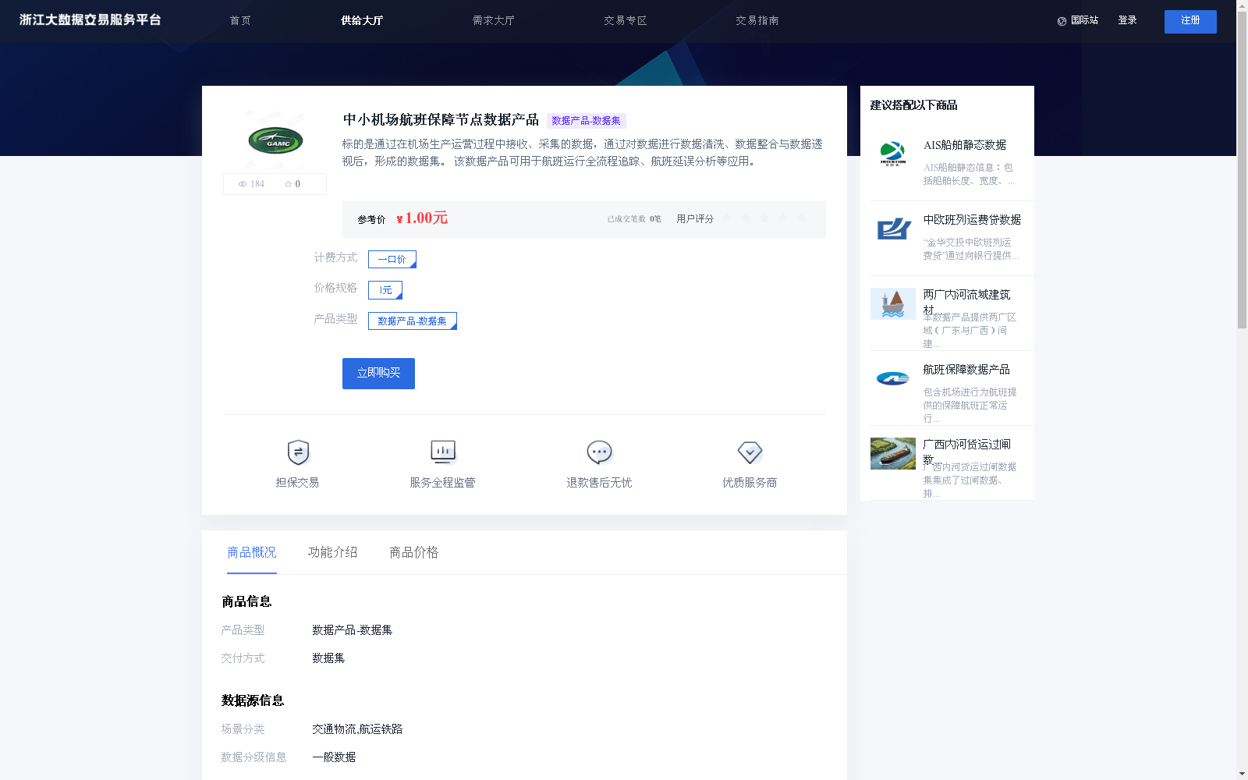Image resolution: width=1248 pixels, height=780 pixels.
Task: Click the GAMC product logo image
Action: tap(275, 141)
